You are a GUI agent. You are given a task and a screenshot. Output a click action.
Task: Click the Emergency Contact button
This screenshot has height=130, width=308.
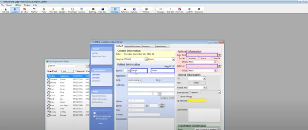[167, 98]
